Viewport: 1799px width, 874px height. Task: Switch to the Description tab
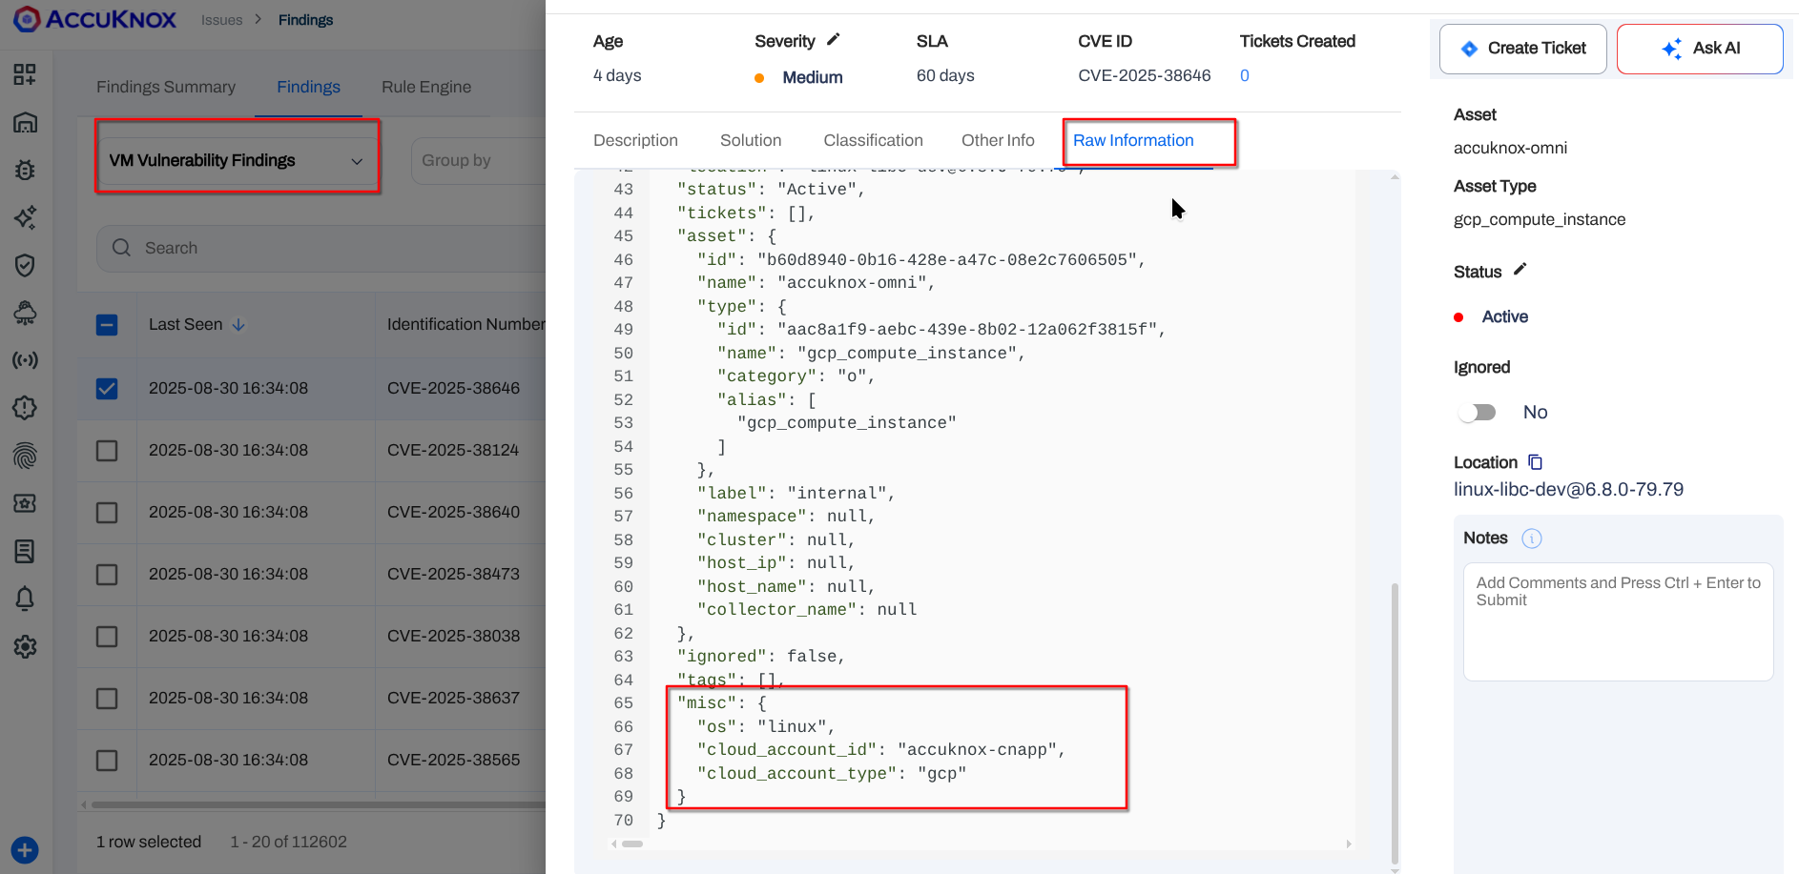click(x=635, y=140)
